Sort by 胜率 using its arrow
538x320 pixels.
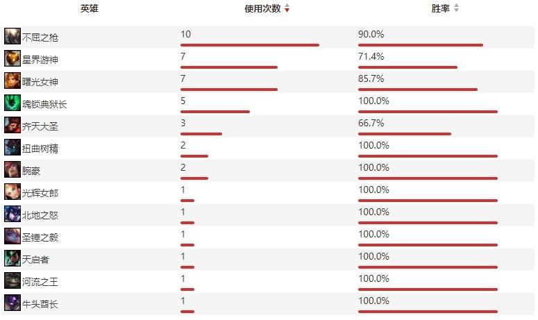(x=456, y=9)
